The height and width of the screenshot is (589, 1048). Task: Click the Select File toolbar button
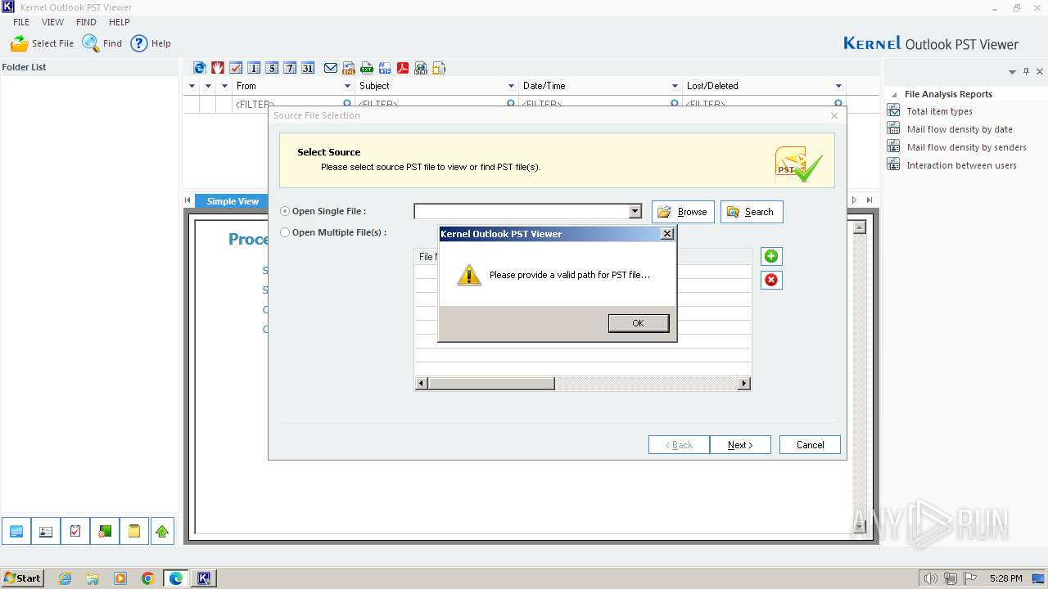click(x=42, y=43)
